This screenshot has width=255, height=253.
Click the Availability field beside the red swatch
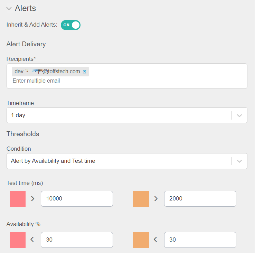[x=77, y=240]
